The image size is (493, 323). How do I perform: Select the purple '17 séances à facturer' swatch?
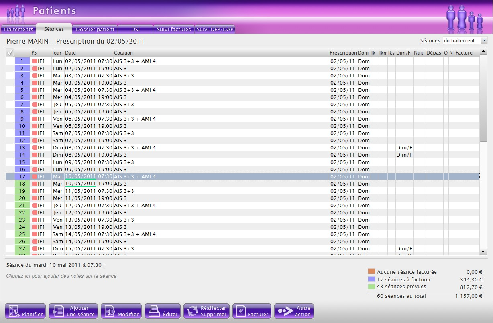coord(371,279)
